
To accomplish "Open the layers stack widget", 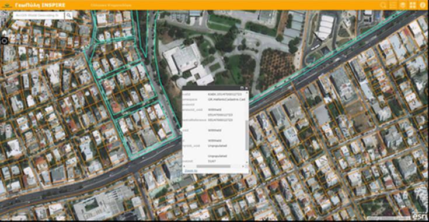I will tap(403, 5).
